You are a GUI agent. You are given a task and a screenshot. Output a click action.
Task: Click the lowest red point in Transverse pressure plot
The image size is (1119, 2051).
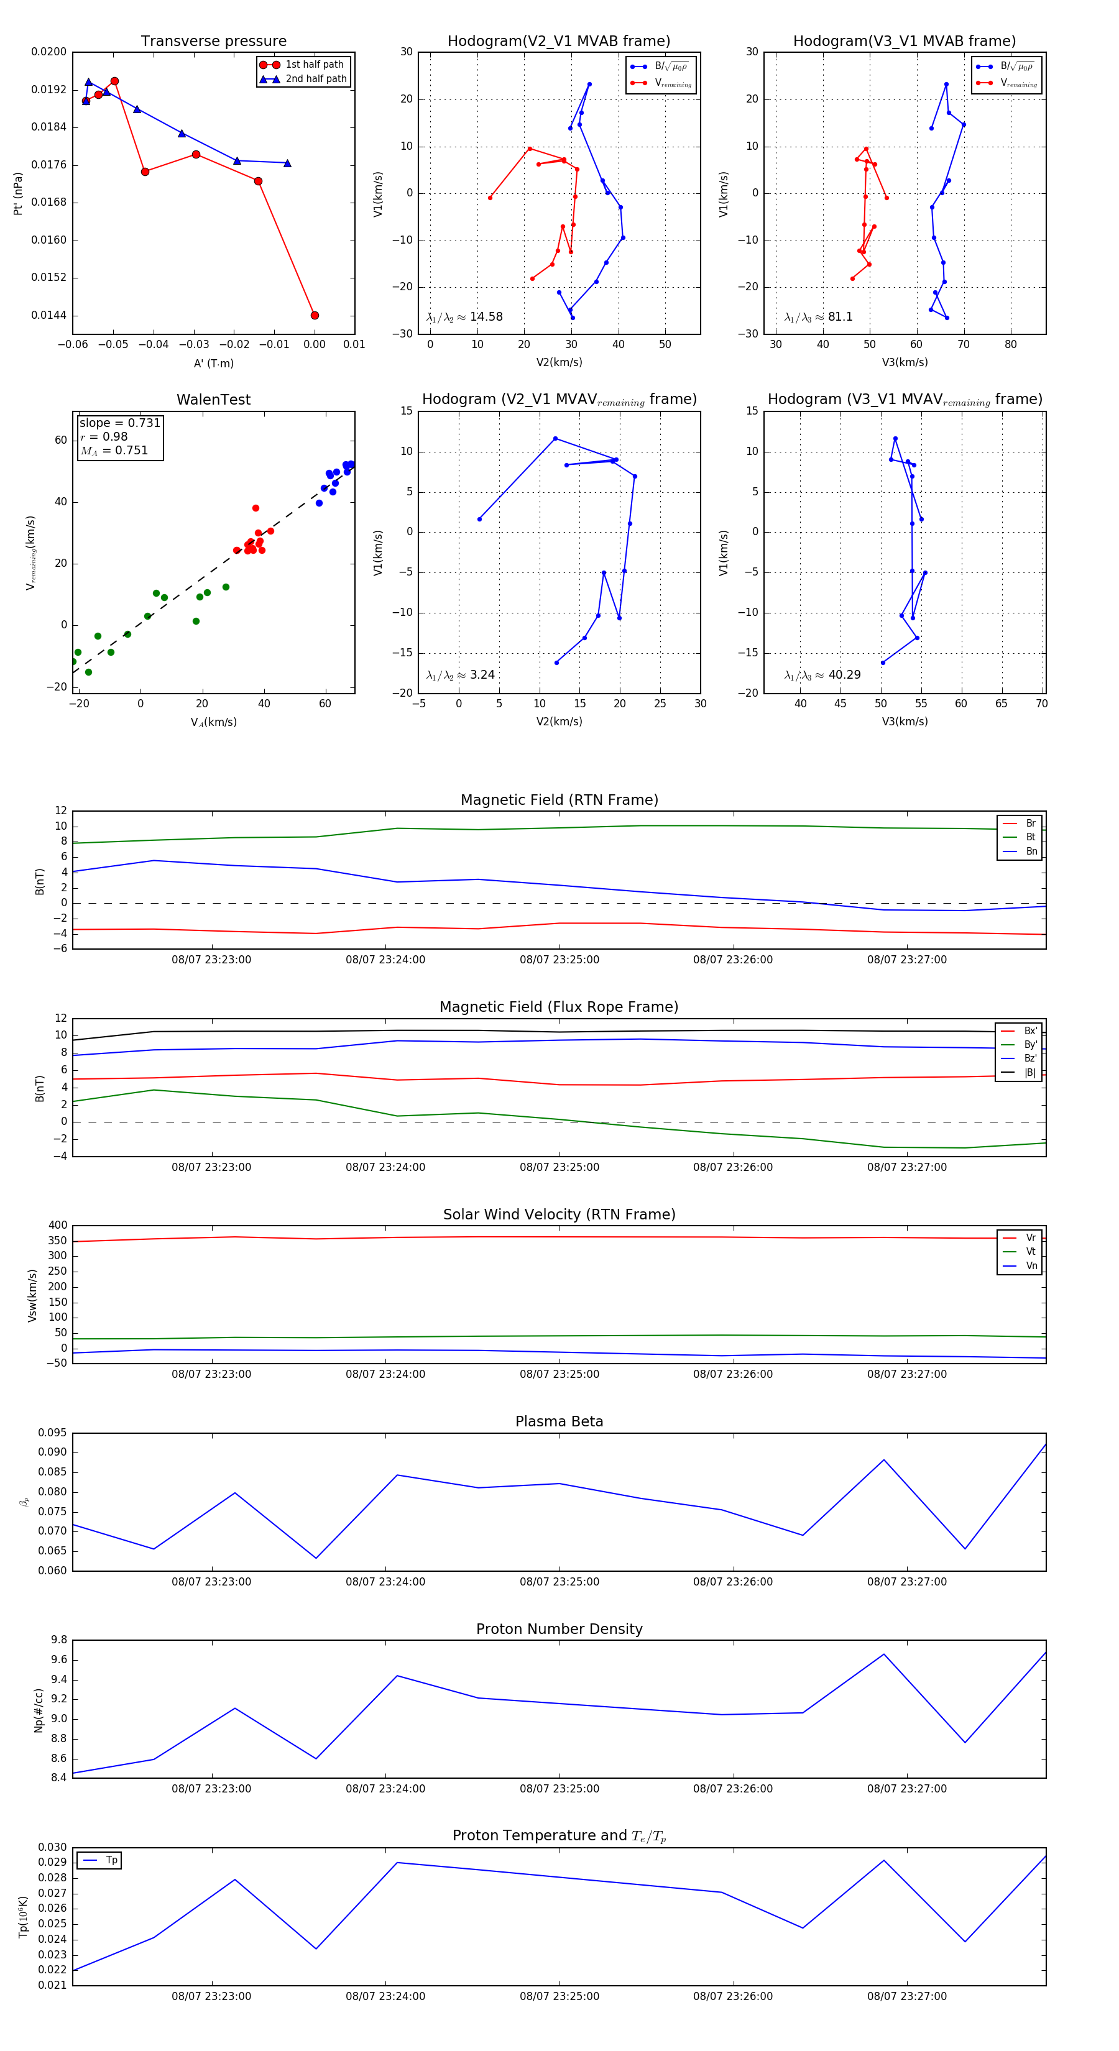315,315
